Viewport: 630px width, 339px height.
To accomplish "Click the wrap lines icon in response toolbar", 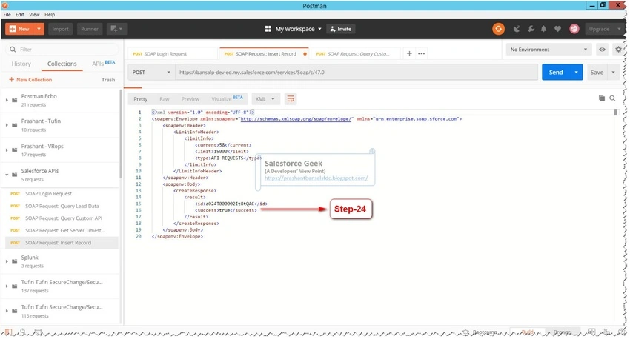I will click(290, 98).
